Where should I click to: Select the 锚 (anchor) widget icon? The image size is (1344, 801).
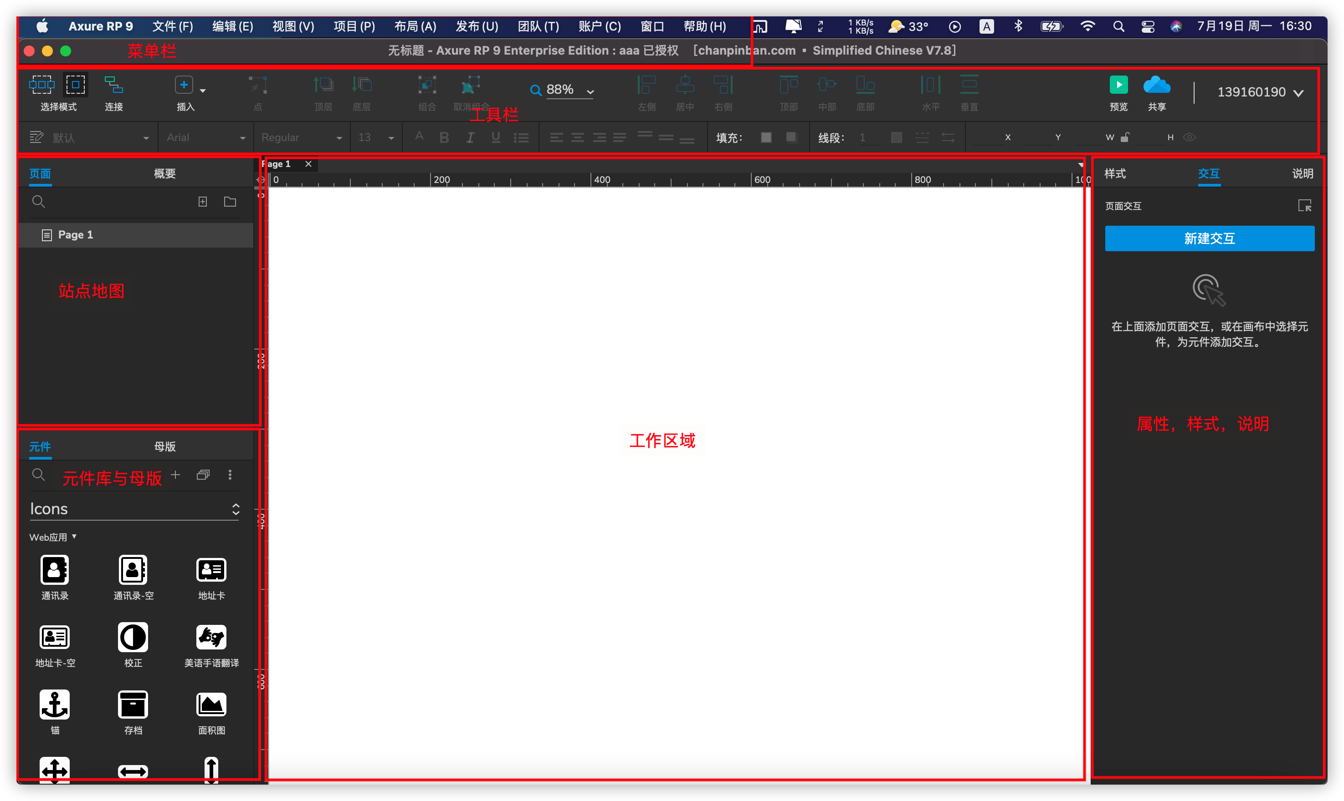point(55,705)
